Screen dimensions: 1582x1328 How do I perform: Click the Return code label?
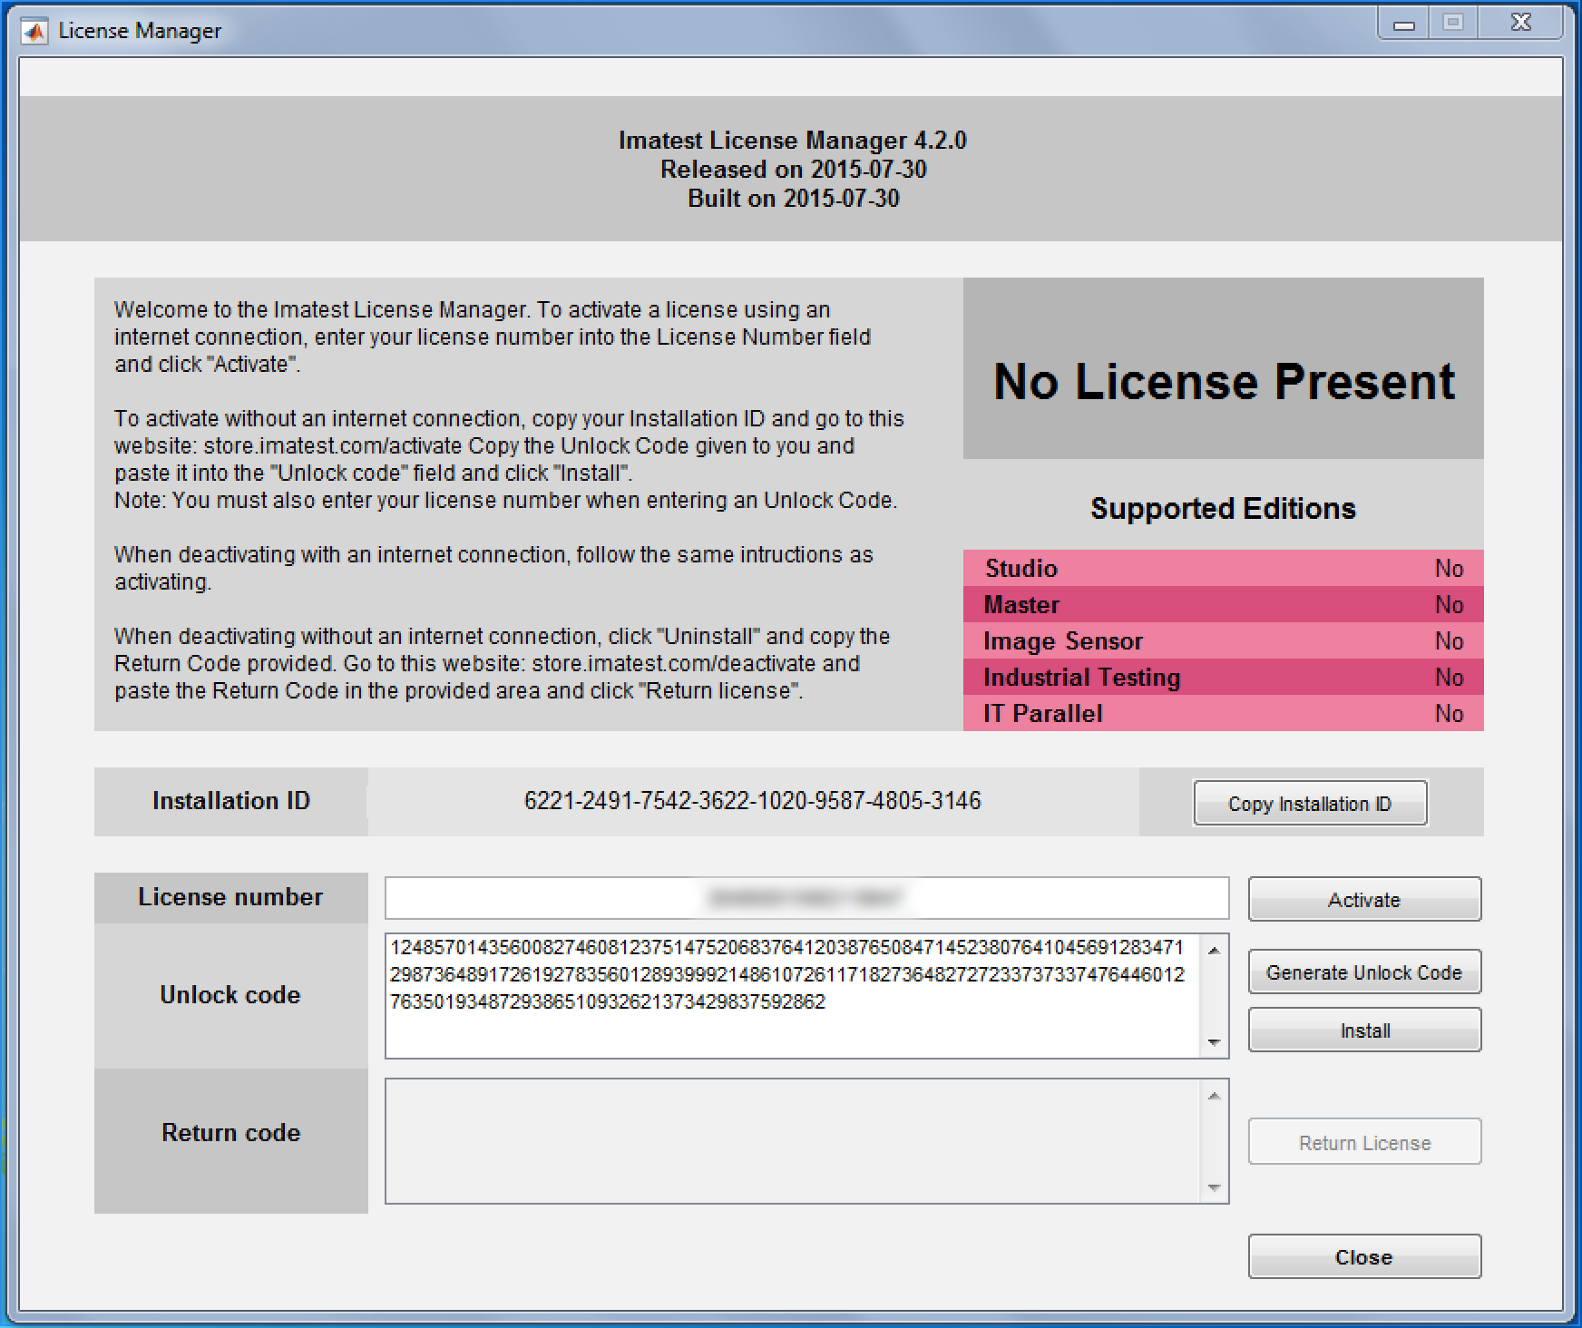click(230, 1133)
